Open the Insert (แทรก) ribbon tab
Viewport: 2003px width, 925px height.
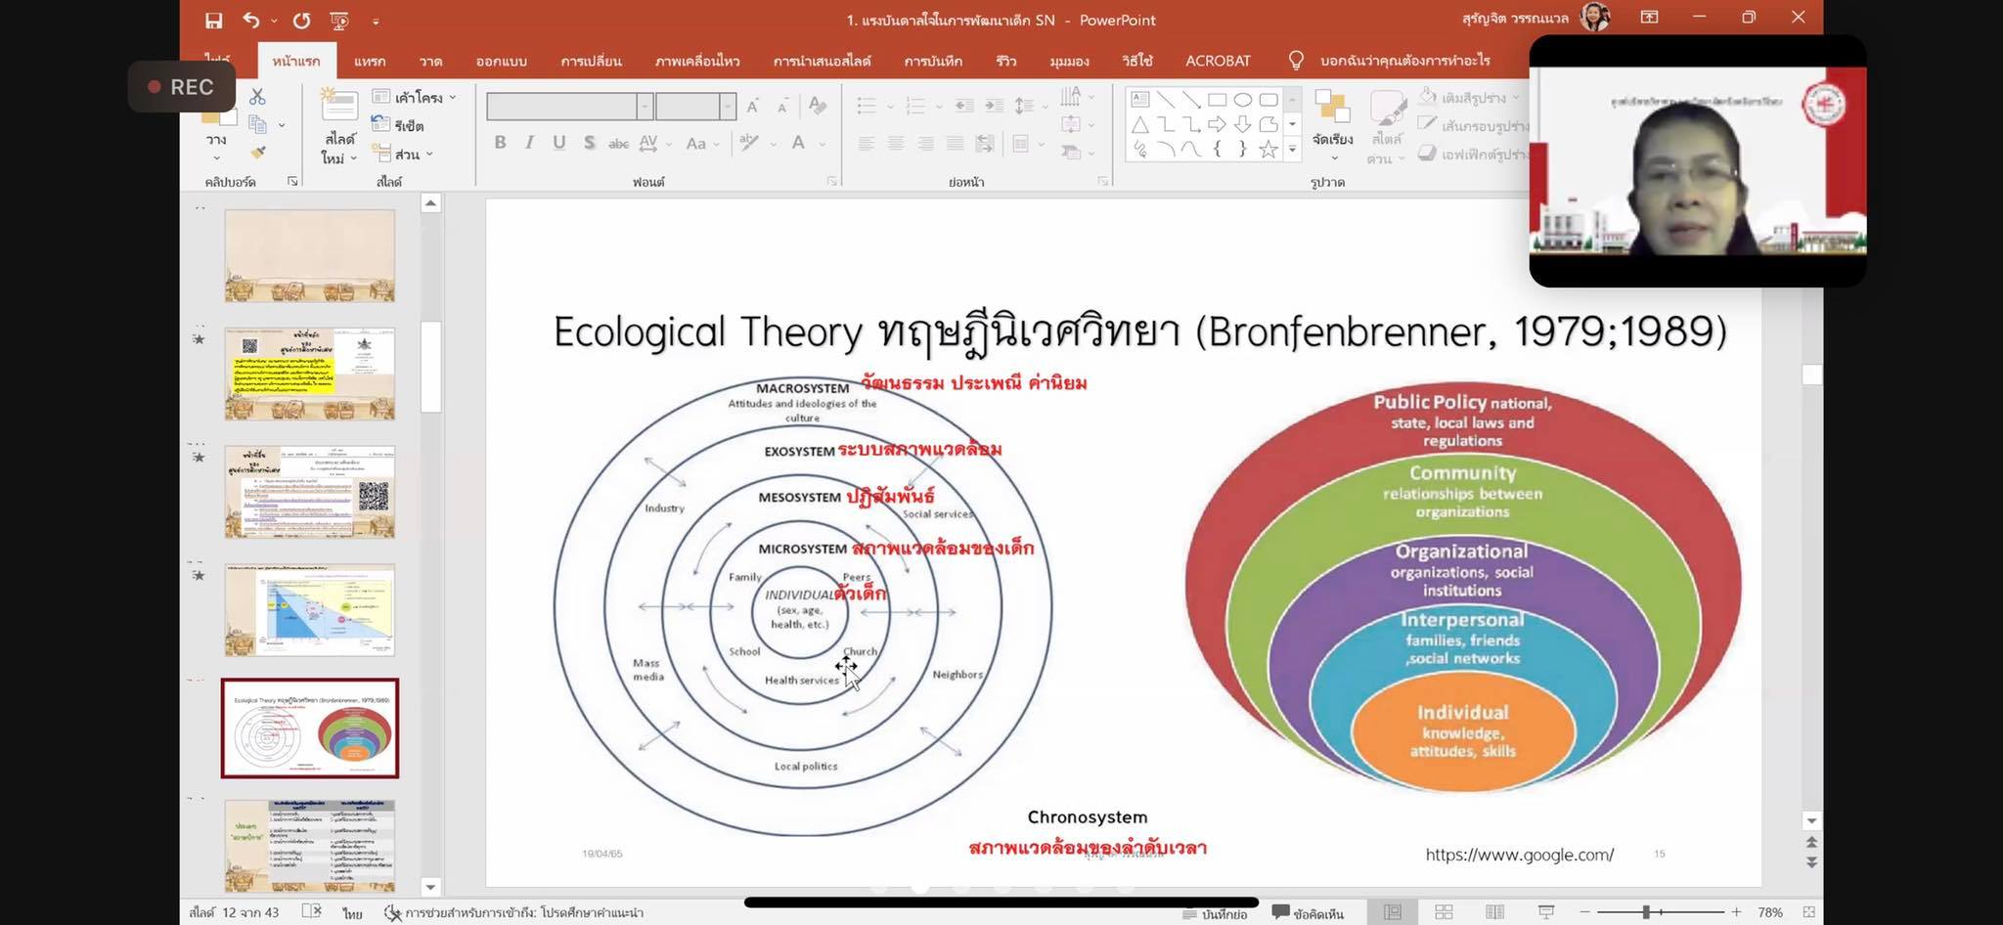370,61
